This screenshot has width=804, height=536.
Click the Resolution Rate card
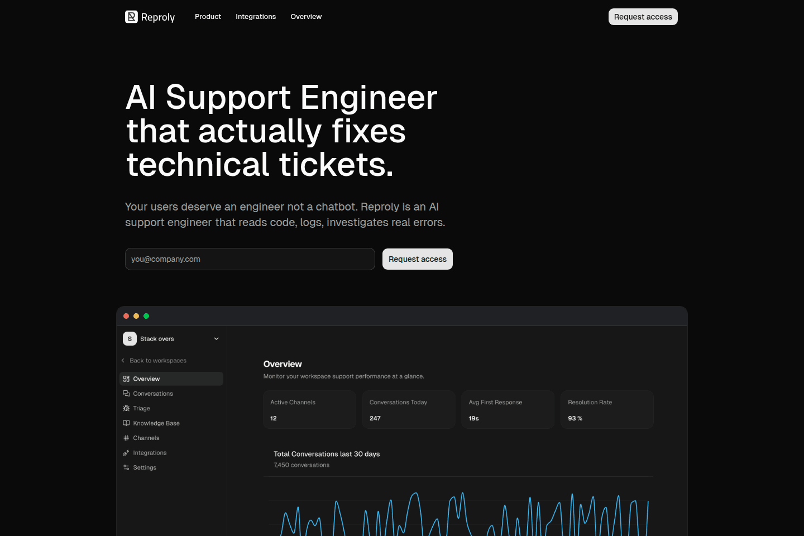pos(607,409)
